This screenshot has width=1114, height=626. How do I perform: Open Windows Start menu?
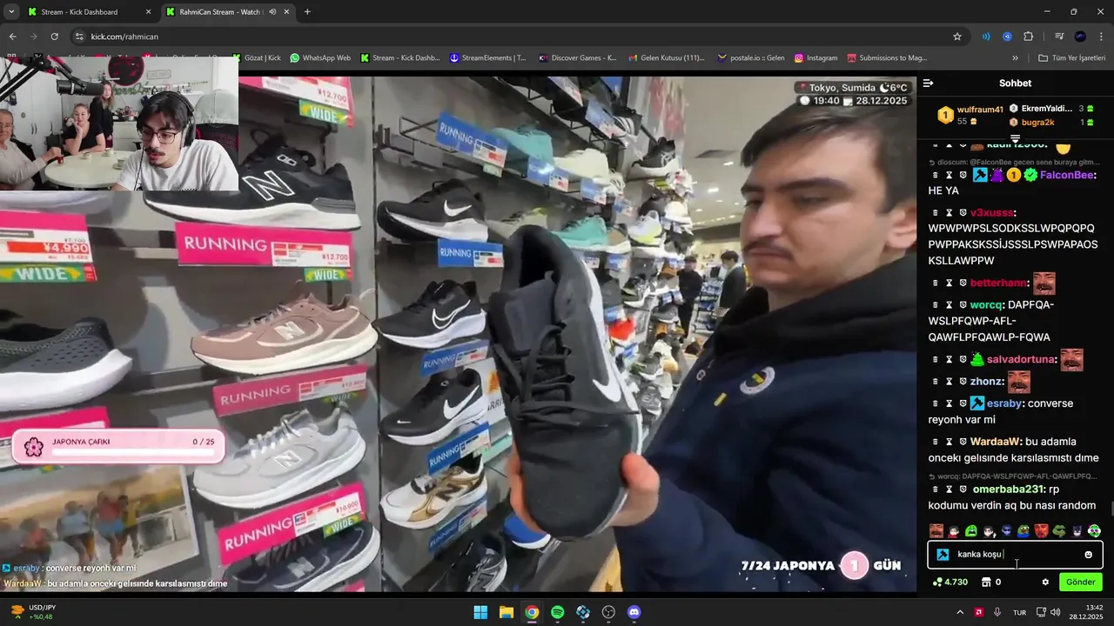(x=480, y=612)
